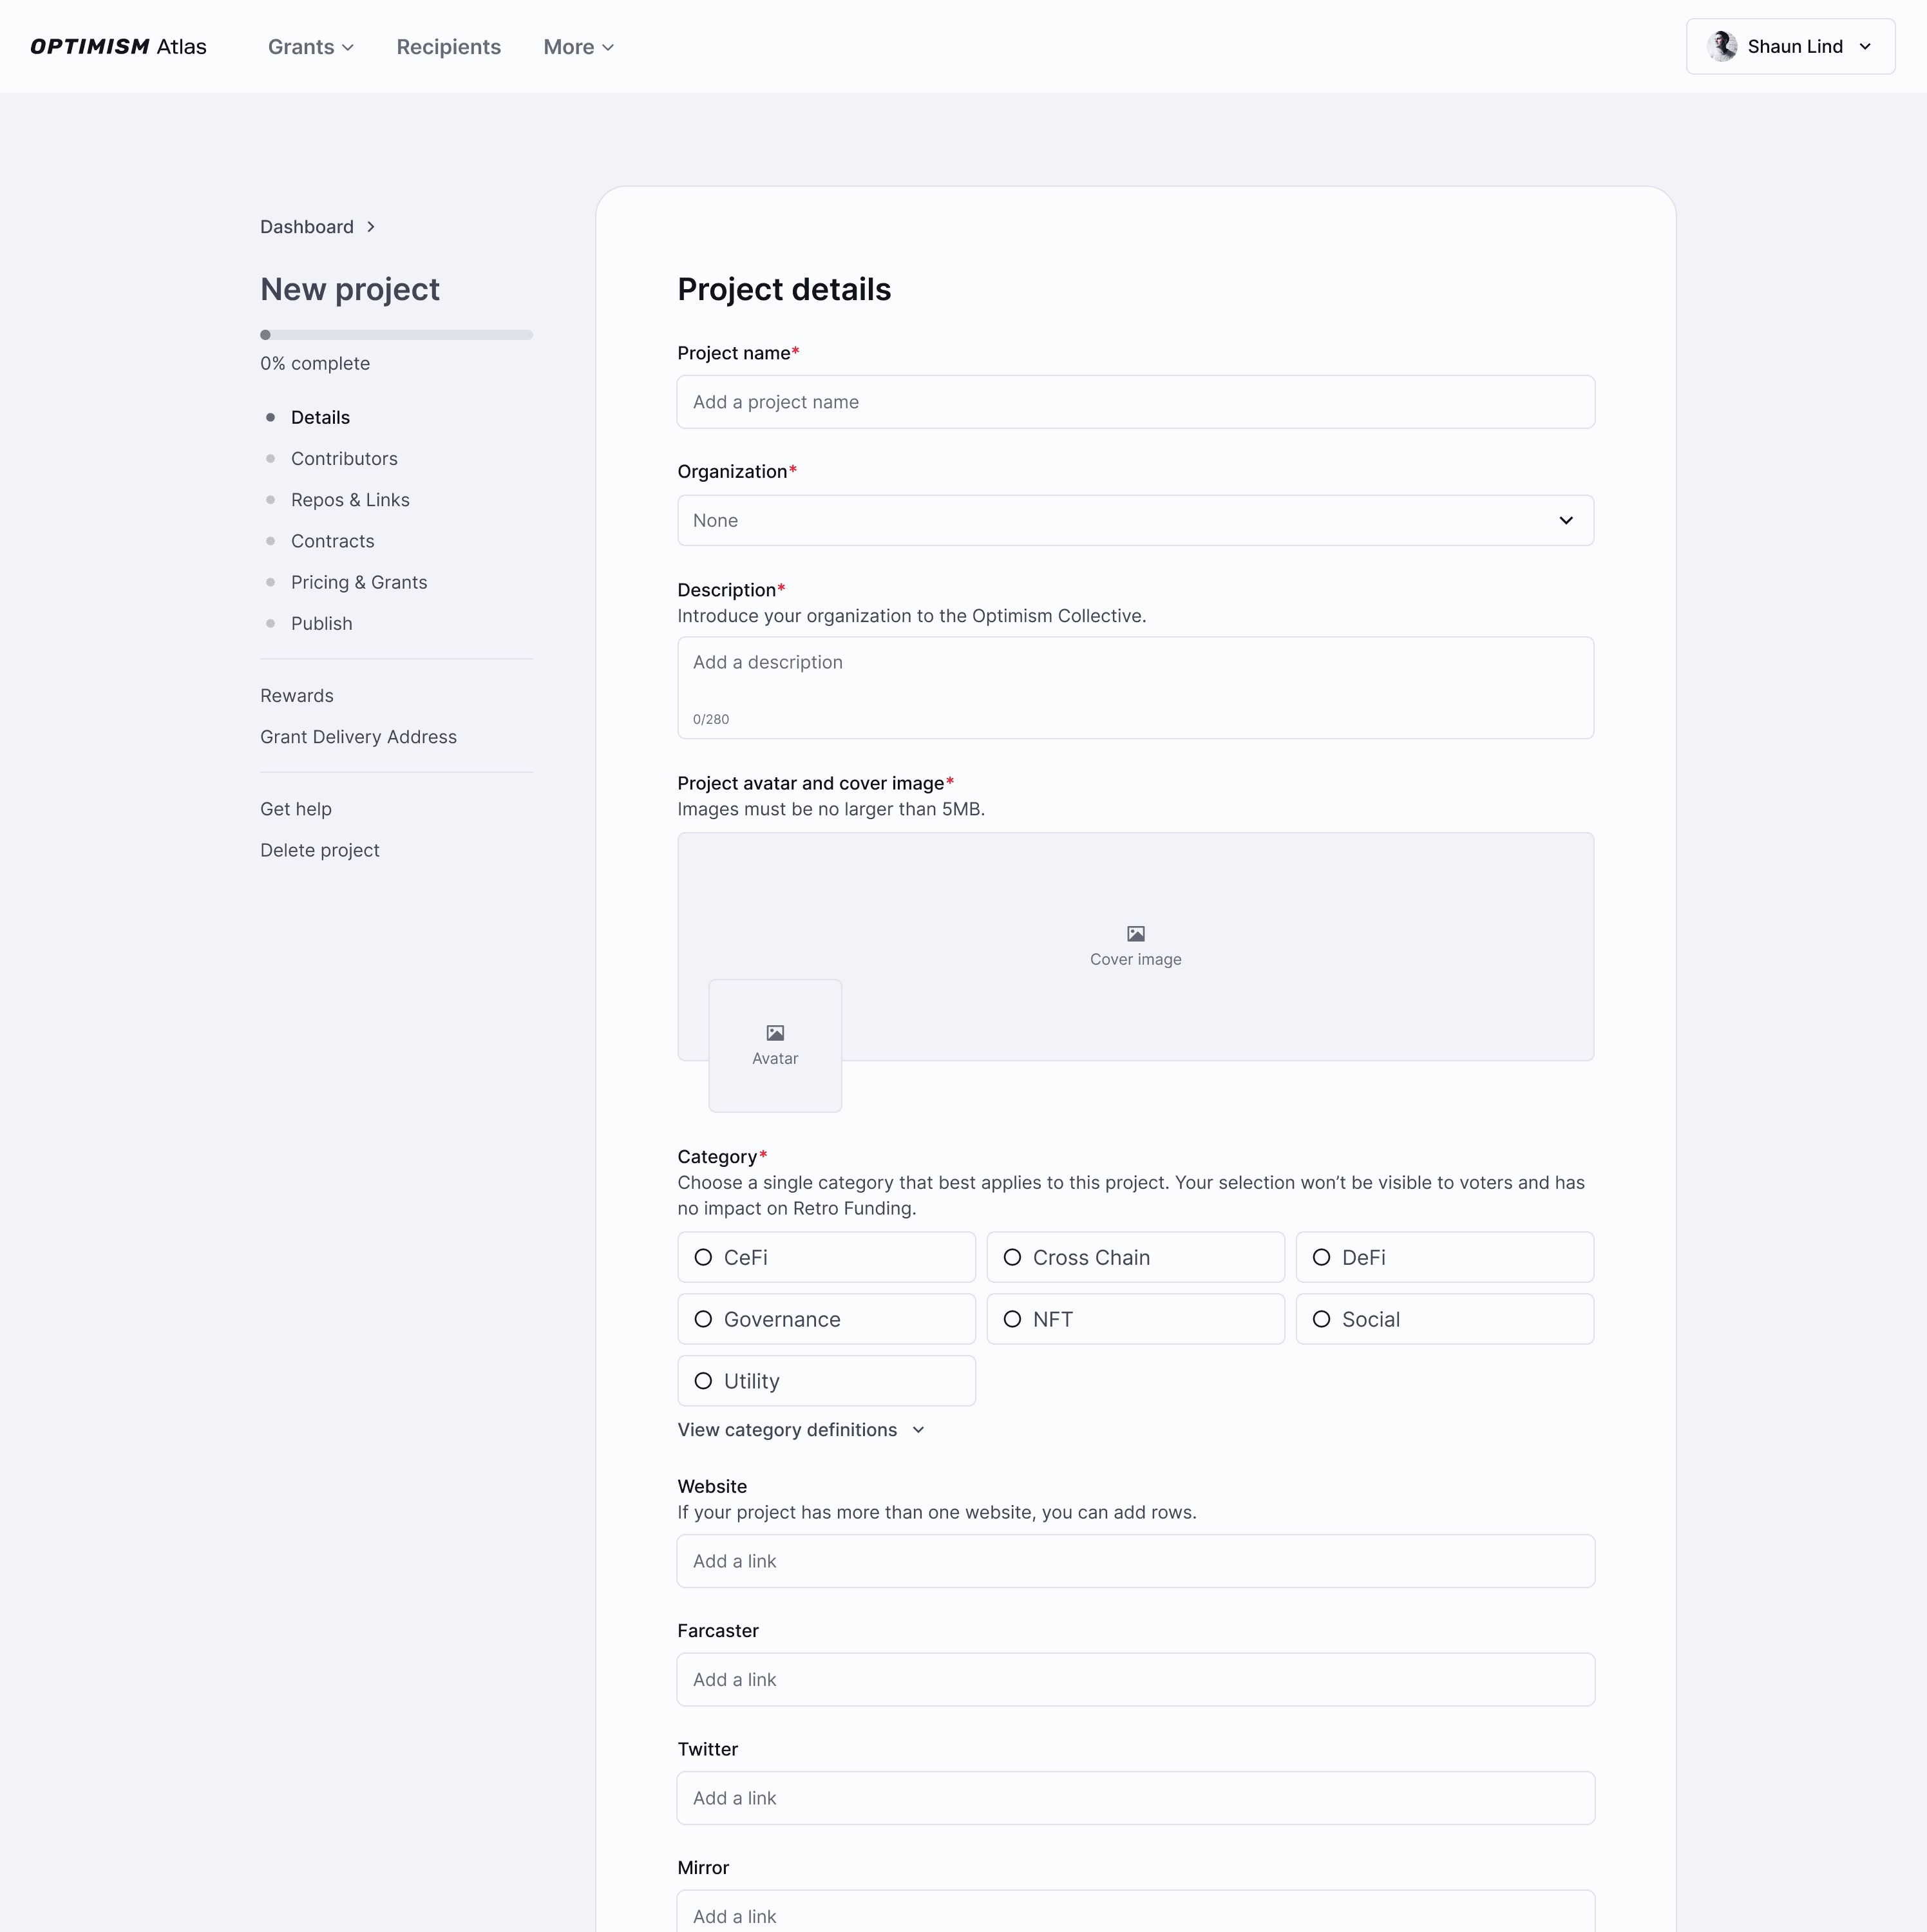Click the Avatar upload image icon
1927x1932 pixels.
coord(775,1032)
